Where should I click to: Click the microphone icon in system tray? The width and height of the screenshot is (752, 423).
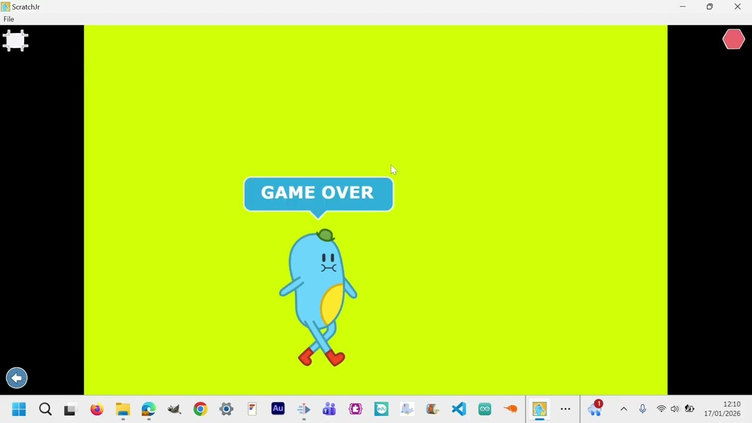(x=643, y=409)
